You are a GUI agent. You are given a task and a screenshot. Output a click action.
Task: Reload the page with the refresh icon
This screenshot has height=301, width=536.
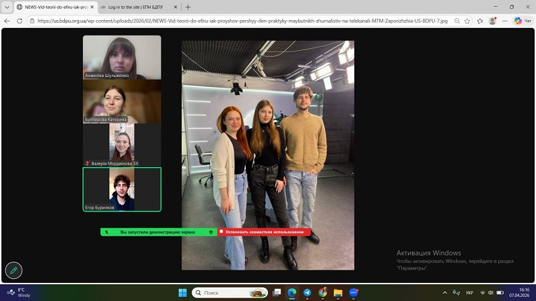(19, 21)
